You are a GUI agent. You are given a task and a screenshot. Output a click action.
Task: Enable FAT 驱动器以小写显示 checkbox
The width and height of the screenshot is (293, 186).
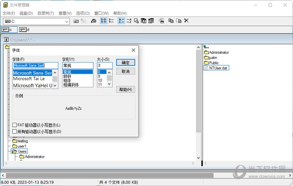pyautogui.click(x=14, y=125)
